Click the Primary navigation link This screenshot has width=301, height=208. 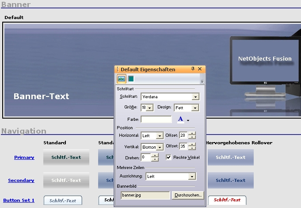coord(24,157)
